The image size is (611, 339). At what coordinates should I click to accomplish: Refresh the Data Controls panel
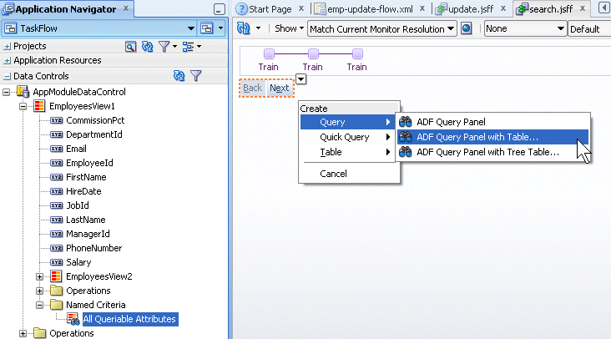click(179, 76)
